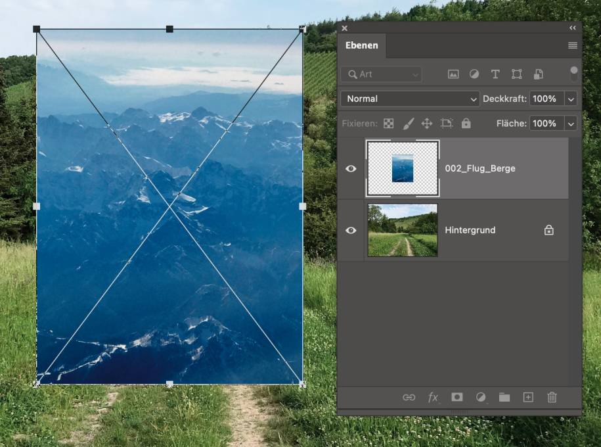
Task: Click the left-middle transform handle
Action: click(x=37, y=206)
